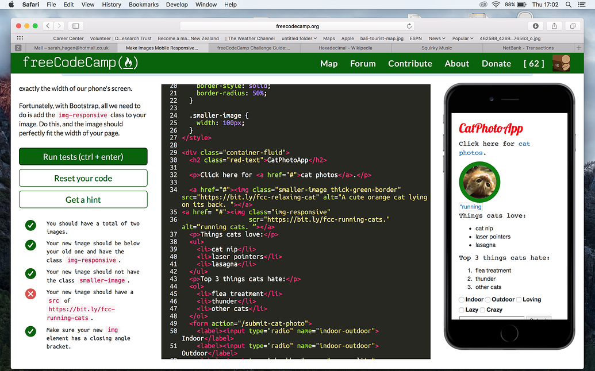Open the Forum navigation link
This screenshot has width=595, height=371.
pos(363,64)
